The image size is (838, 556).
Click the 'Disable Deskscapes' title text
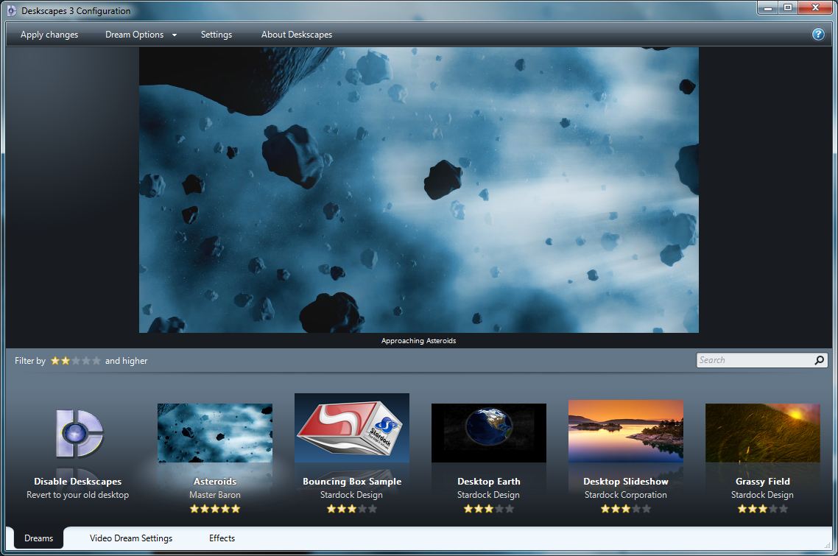click(77, 481)
